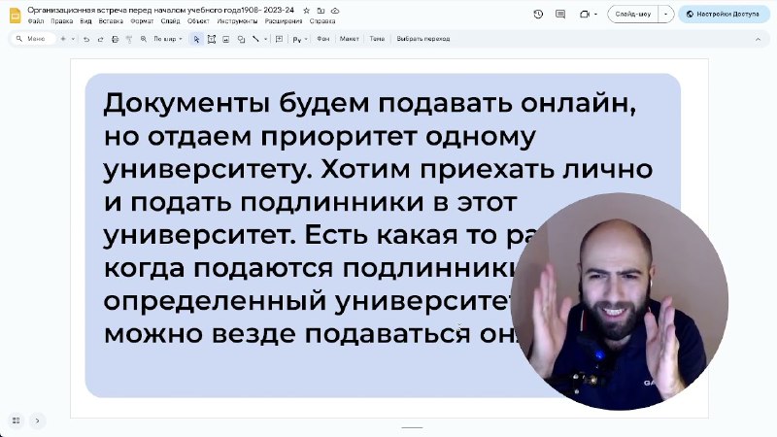Open the Правка menu

click(62, 21)
